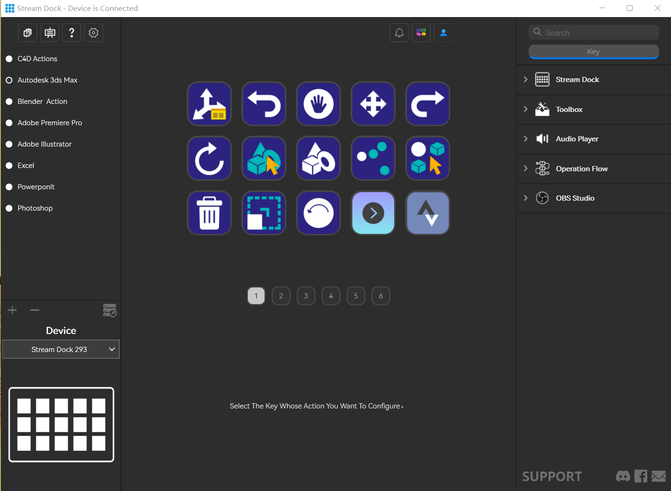671x491 pixels.
Task: Open the email support envelope icon
Action: [x=659, y=476]
